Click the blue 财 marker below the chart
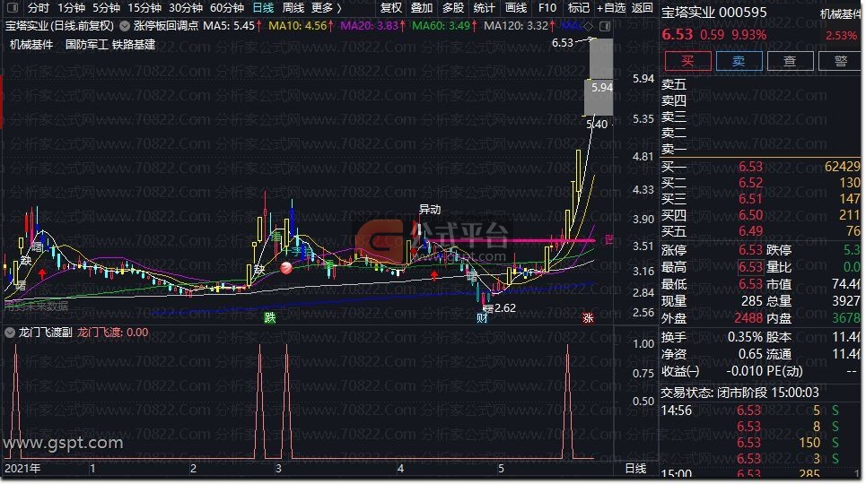Screen dimensions: 866x484 point(482,318)
